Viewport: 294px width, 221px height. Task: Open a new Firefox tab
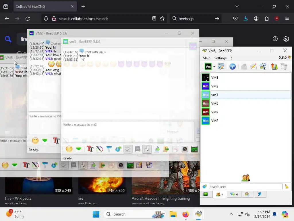tap(83, 7)
